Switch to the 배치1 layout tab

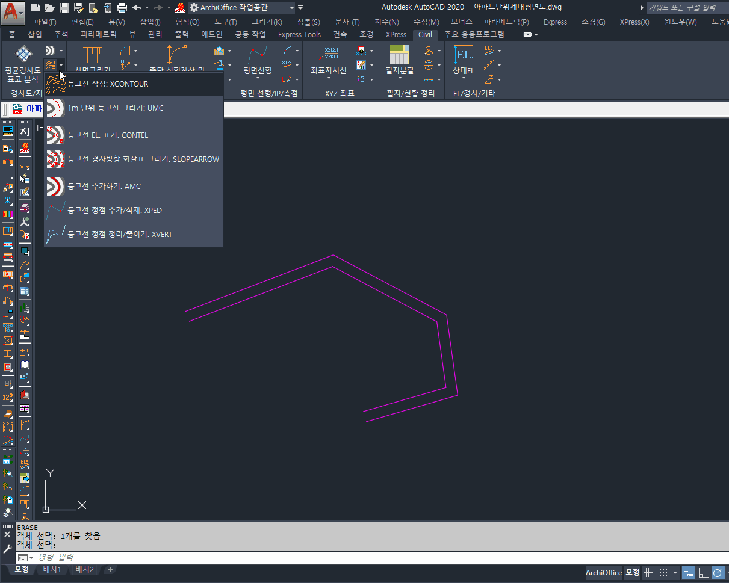tap(52, 569)
